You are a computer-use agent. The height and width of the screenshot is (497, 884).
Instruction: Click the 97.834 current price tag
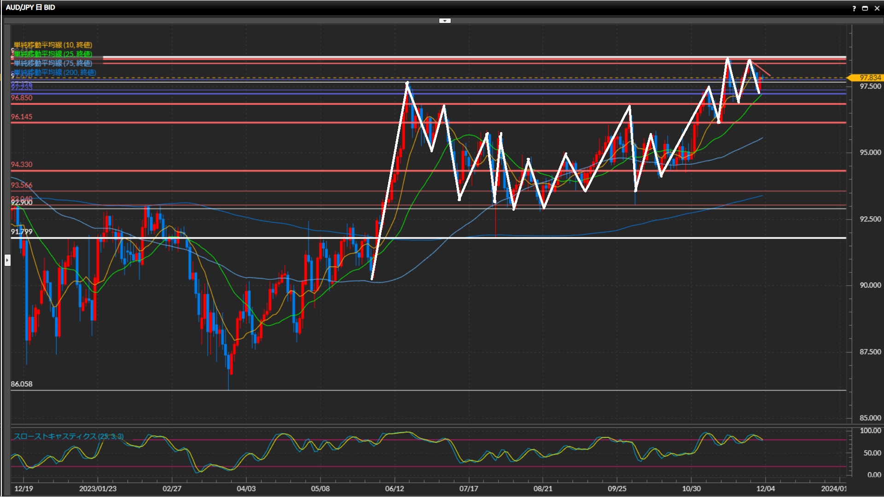tap(869, 78)
